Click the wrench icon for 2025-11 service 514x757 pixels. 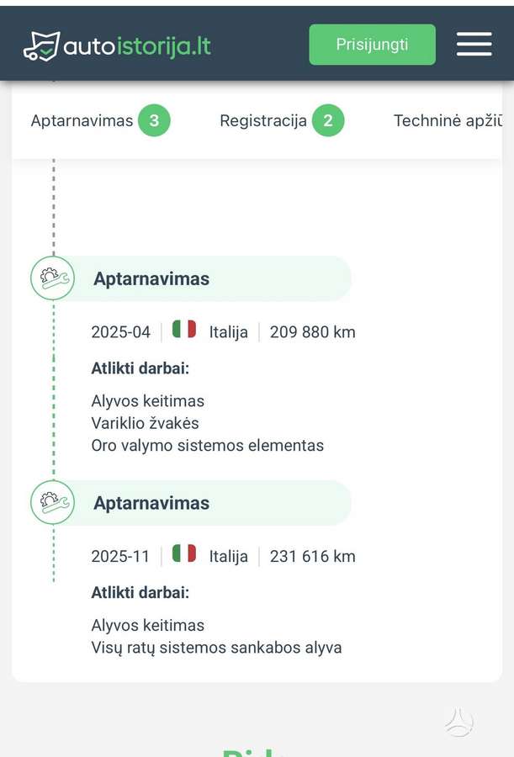pos(53,502)
